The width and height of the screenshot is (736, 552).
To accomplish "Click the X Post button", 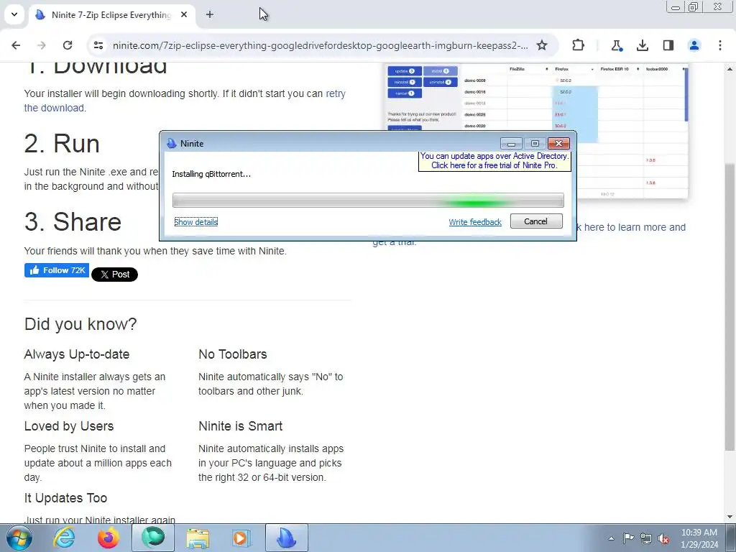I will point(114,275).
